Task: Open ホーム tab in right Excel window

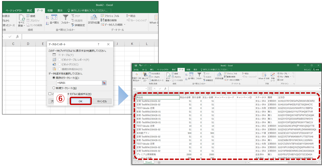Action: 145,70
